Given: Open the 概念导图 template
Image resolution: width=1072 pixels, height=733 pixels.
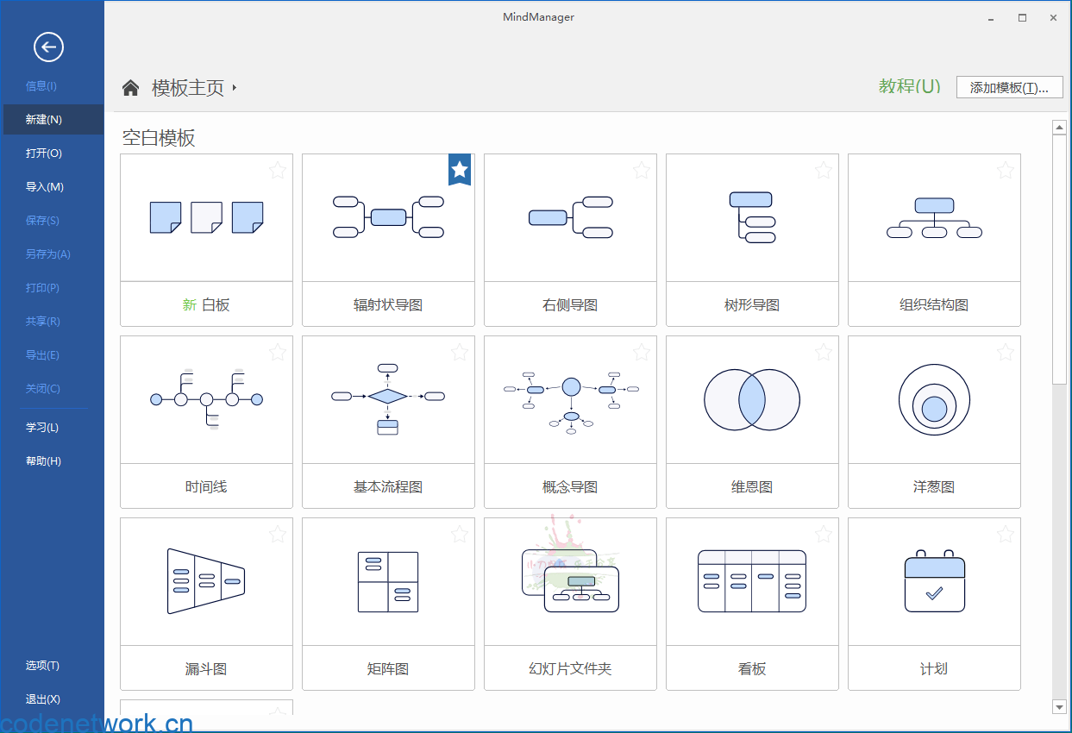Looking at the screenshot, I should pos(570,399).
